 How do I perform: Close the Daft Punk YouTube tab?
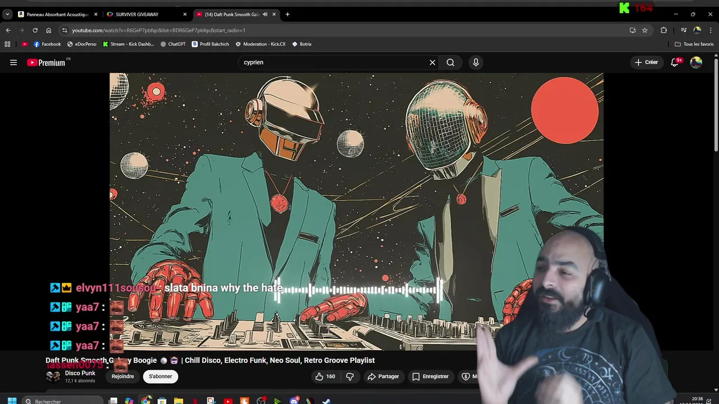[274, 14]
